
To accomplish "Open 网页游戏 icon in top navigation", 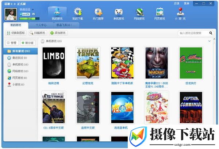I will (160, 14).
